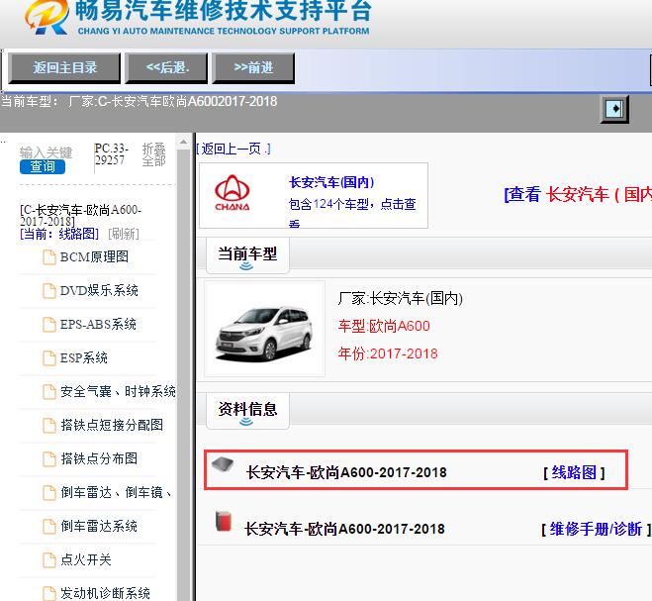Click file icon beside 倒车雷达、倒车镜
The height and width of the screenshot is (601, 652).
(x=49, y=493)
